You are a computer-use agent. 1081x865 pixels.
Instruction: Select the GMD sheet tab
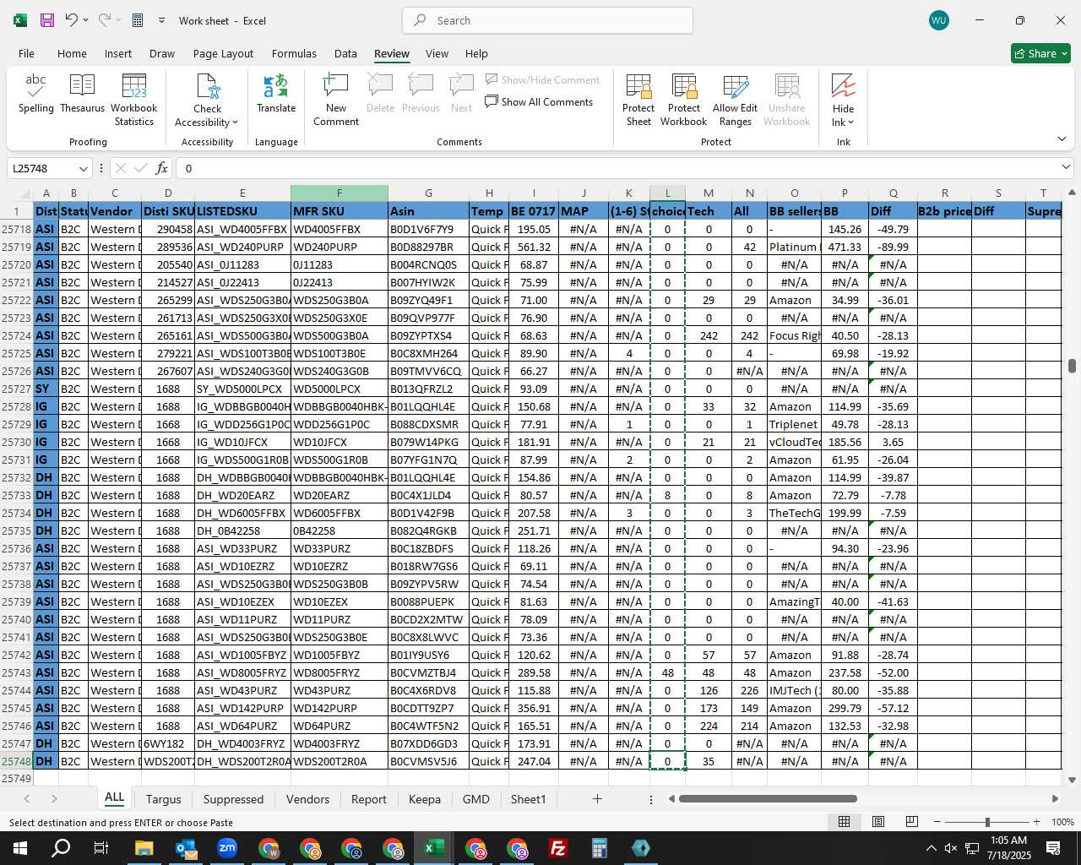475,799
